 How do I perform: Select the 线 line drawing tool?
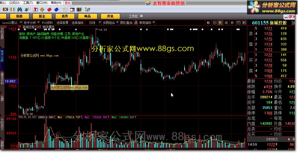pos(226,23)
